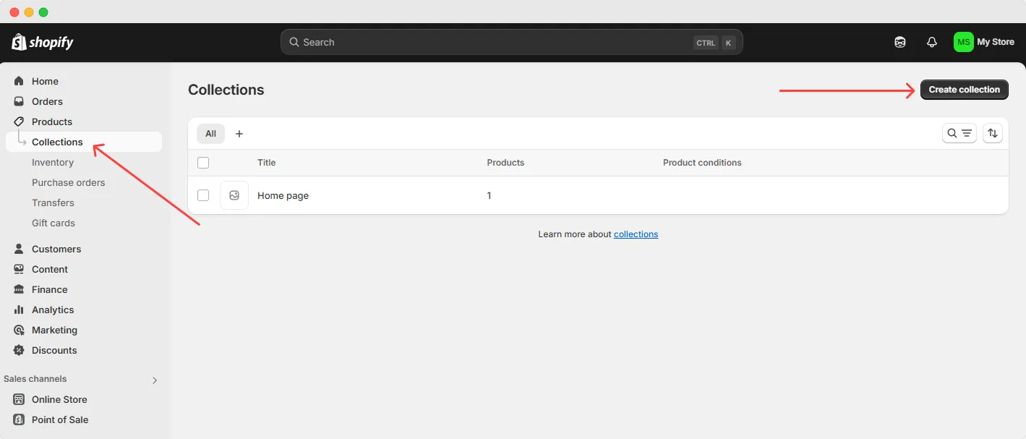Click the top search bar
Viewport: 1026px width, 439px height.
pyautogui.click(x=511, y=42)
